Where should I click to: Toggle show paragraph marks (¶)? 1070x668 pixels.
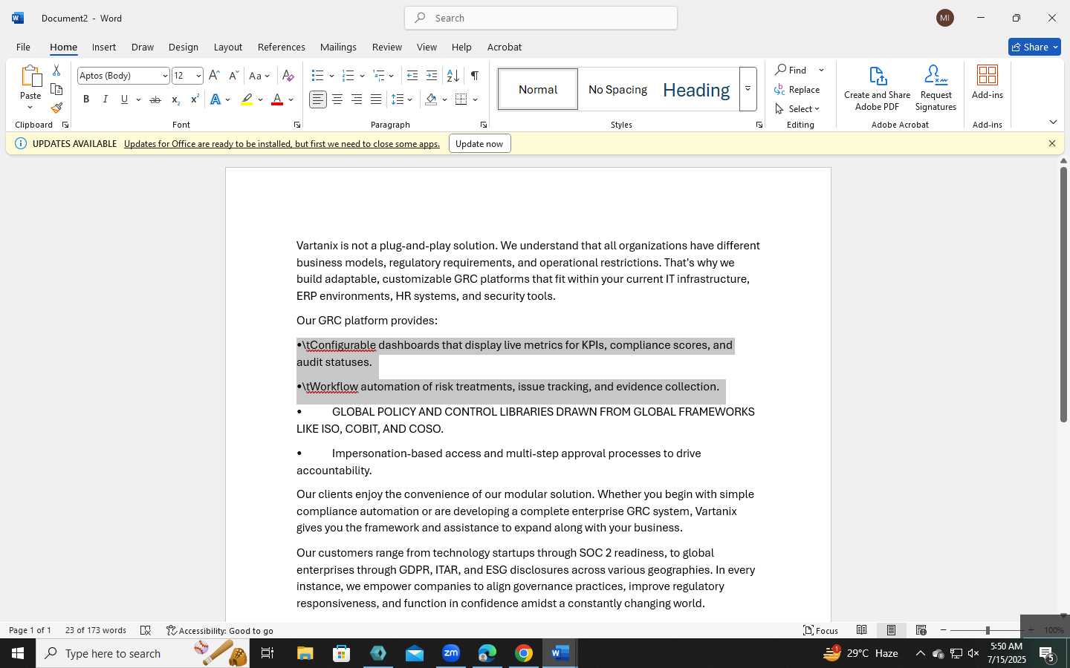pyautogui.click(x=474, y=76)
